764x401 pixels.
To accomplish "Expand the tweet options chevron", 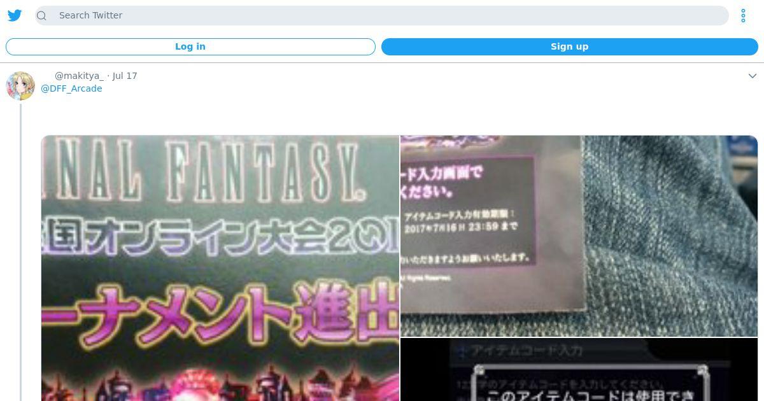I will coord(752,76).
